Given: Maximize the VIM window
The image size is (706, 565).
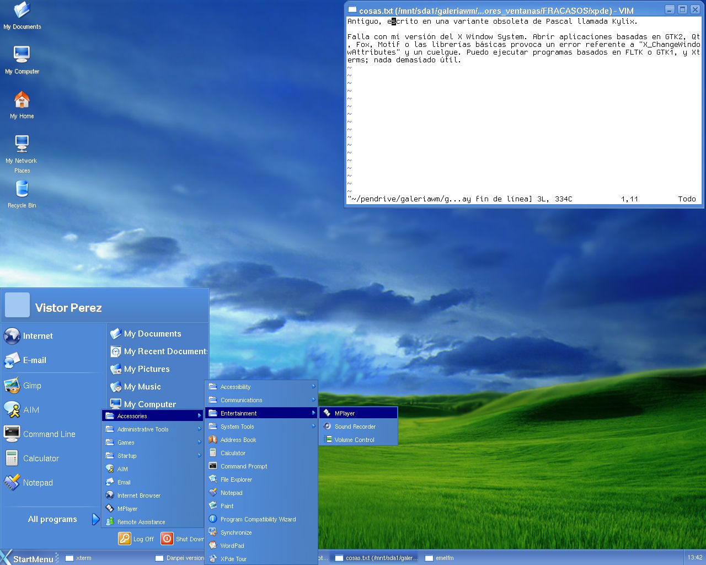Looking at the screenshot, I should point(682,9).
